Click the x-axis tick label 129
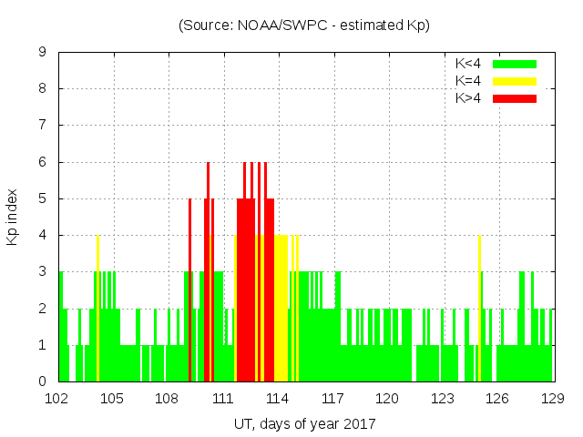 point(552,398)
